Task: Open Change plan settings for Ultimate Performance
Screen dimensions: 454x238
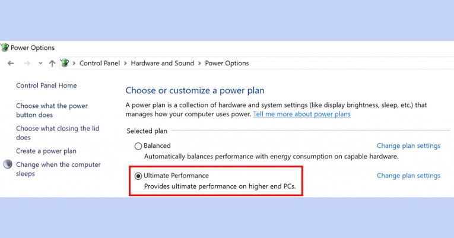Action: [408, 176]
